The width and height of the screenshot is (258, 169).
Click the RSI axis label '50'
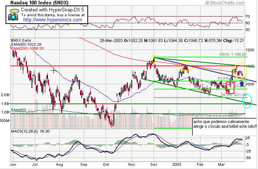pyautogui.click(x=247, y=23)
